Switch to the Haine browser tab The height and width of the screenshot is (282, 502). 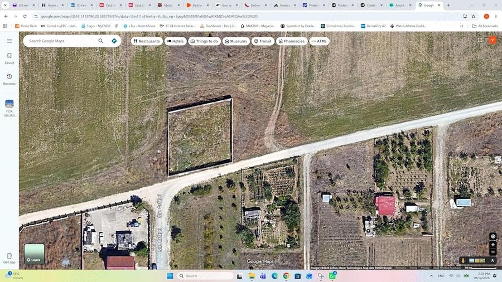click(x=52, y=5)
